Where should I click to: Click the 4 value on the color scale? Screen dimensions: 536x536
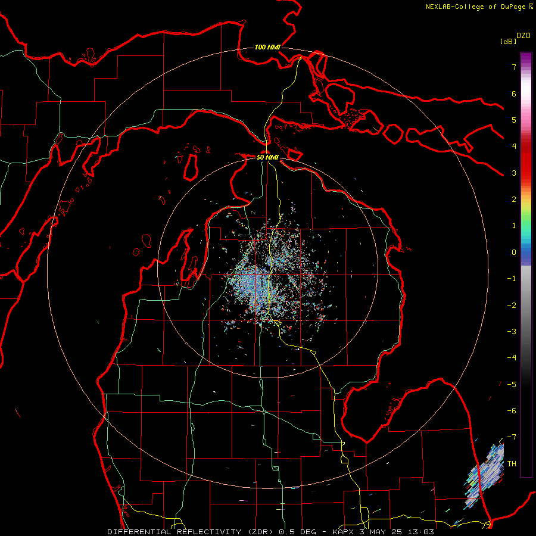point(514,147)
